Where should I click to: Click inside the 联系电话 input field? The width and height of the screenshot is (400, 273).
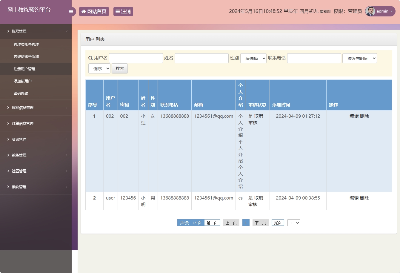(x=314, y=58)
